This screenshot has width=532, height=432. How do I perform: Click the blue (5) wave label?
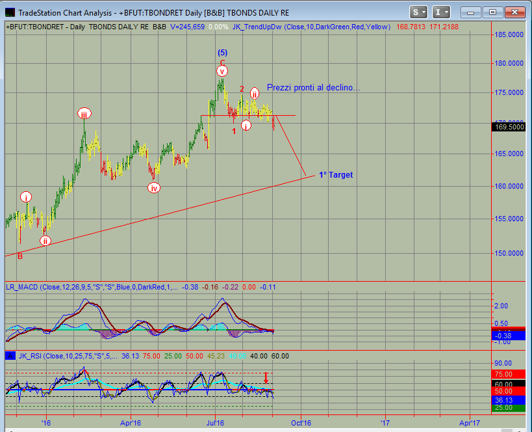pos(222,53)
